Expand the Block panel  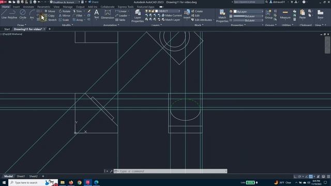coord(199,25)
